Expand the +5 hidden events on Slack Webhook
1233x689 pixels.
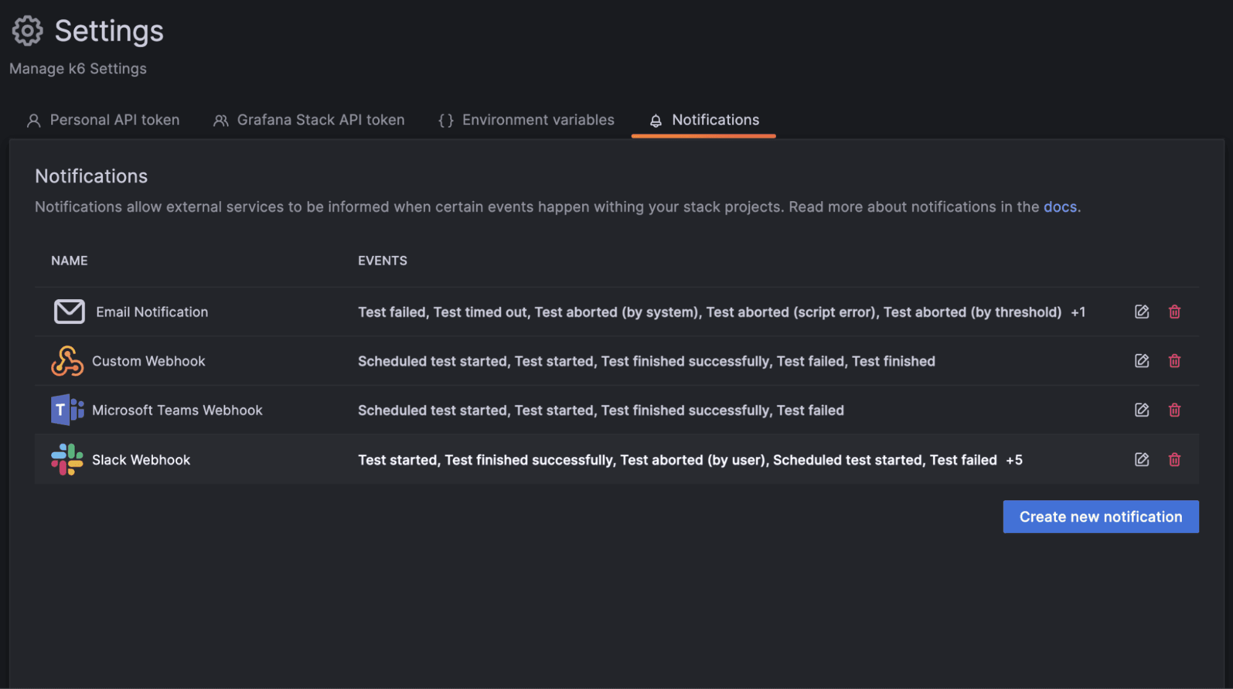pos(1015,459)
